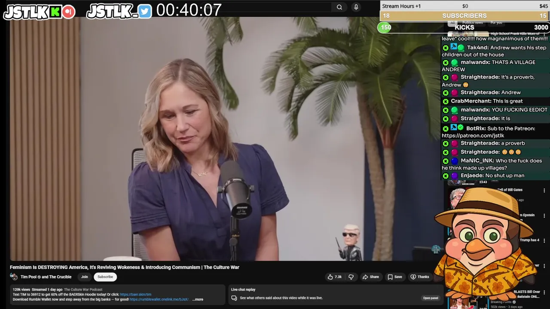Open the rumblewallet.onelink.me link
Screen dimensions: 550x309
point(159,300)
